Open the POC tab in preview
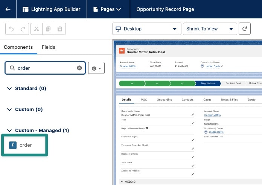This screenshot has height=185, width=262. pyautogui.click(x=144, y=99)
